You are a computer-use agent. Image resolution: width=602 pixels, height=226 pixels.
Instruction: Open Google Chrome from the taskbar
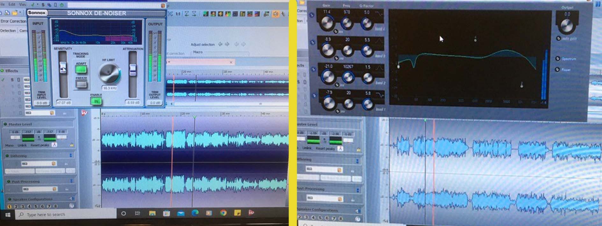(x=223, y=213)
